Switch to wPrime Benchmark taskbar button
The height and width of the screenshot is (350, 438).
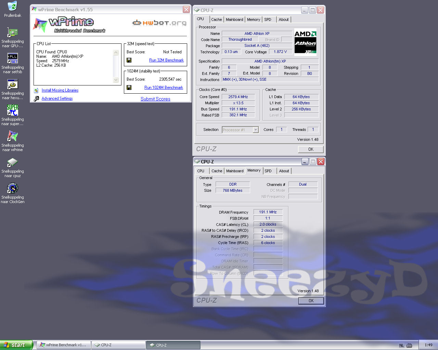click(x=64, y=345)
